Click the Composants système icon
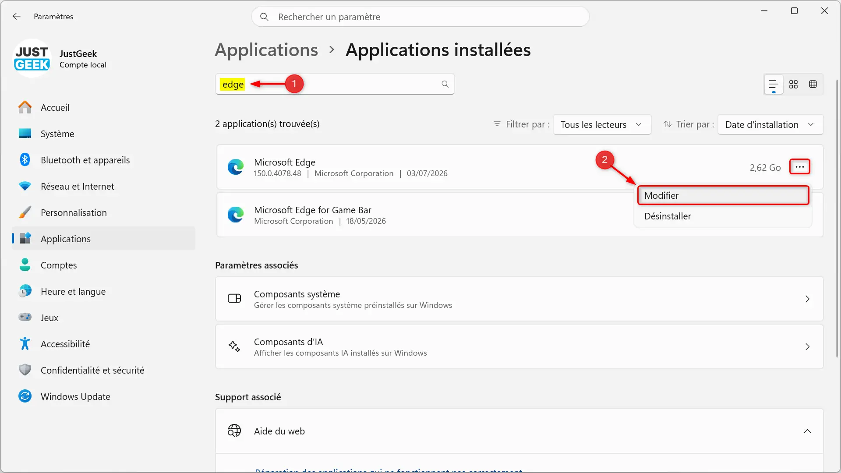The height and width of the screenshot is (473, 841). coord(234,299)
